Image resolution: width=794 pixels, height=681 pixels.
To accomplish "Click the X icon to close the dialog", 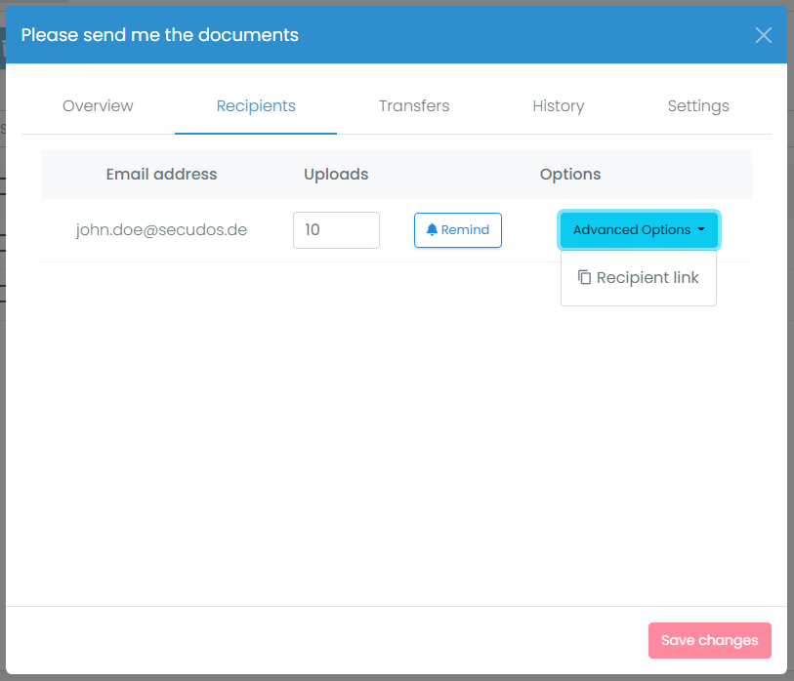I will (763, 35).
